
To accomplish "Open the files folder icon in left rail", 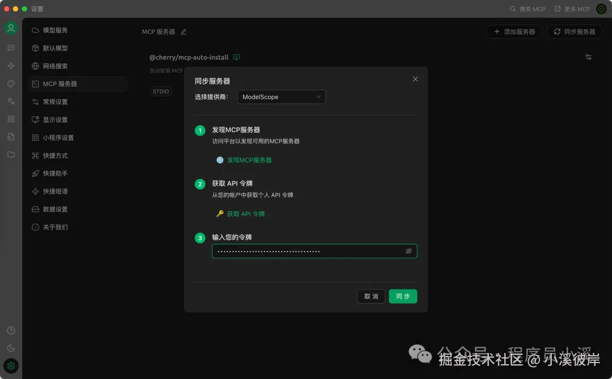I will coord(11,155).
